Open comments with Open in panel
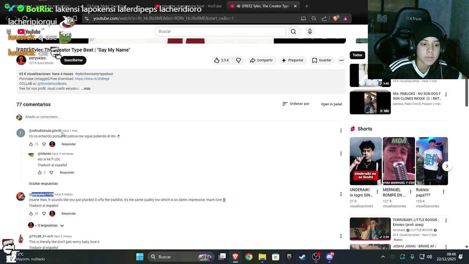The height and width of the screenshot is (264, 469). (x=331, y=104)
